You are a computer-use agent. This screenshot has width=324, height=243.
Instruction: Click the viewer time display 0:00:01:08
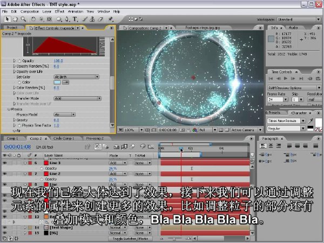[x=167, y=130]
